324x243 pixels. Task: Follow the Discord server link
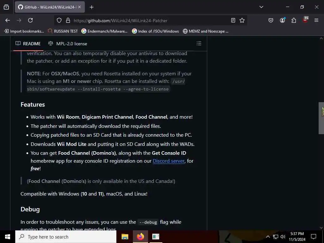(x=169, y=161)
